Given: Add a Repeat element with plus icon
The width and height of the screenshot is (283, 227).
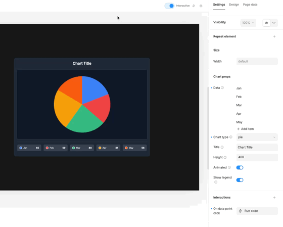Looking at the screenshot, I should click(274, 36).
